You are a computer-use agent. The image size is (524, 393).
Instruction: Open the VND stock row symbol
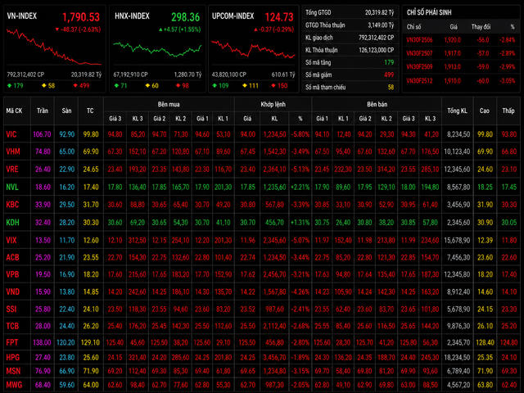pos(13,291)
